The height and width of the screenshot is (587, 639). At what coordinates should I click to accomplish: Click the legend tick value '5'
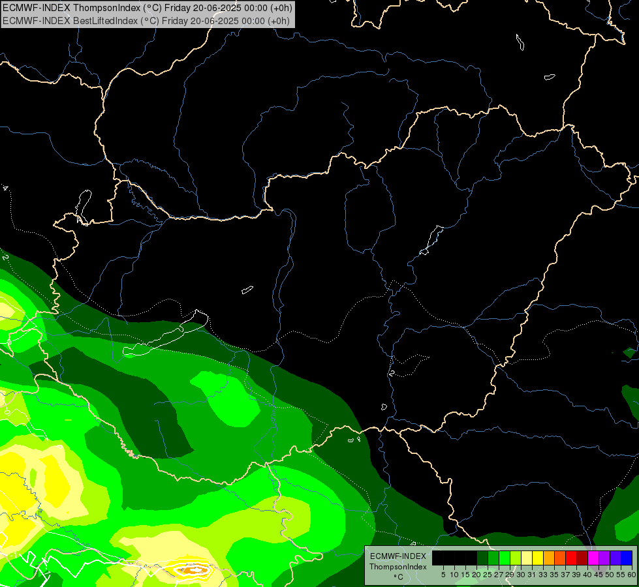pyautogui.click(x=443, y=575)
